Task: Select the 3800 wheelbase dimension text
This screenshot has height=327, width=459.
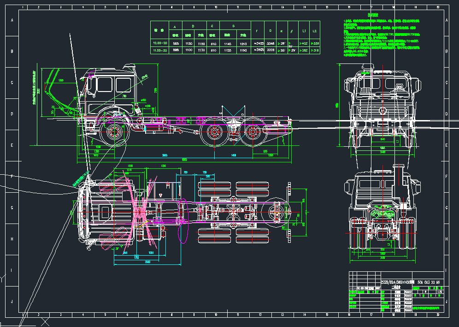Action: pyautogui.click(x=164, y=155)
